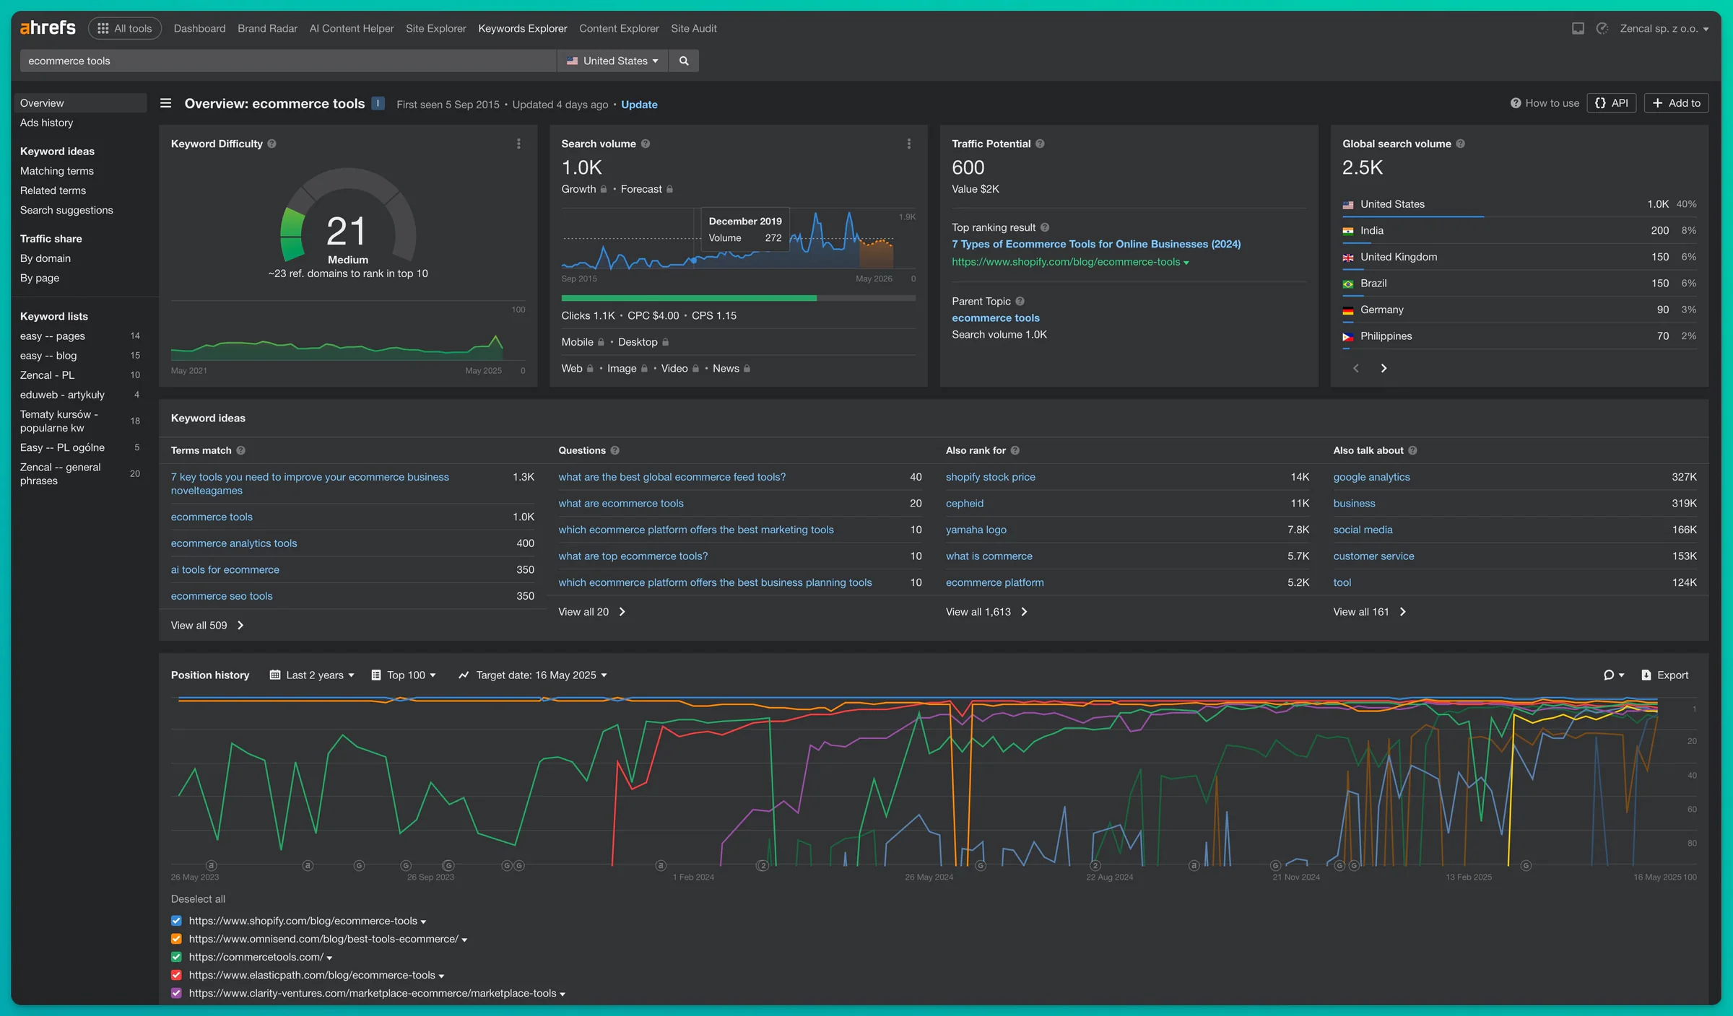The image size is (1733, 1016).
Task: Uncheck the clarity-ventures.com URL checkbox
Action: click(x=176, y=993)
